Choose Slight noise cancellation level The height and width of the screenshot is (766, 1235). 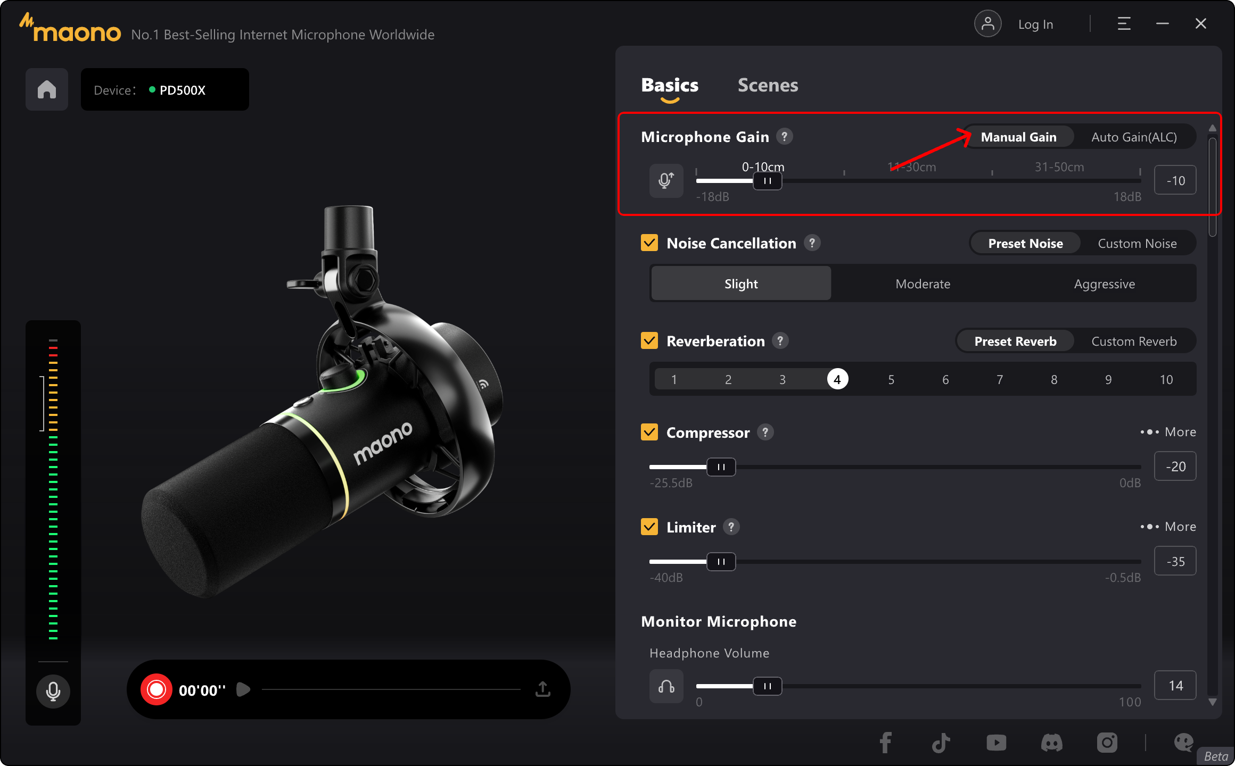[x=741, y=284]
